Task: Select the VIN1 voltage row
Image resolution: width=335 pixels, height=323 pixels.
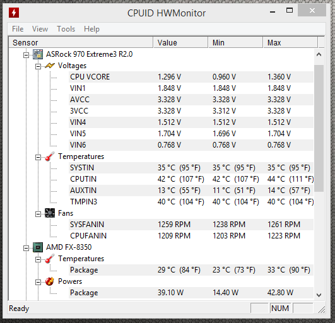Action: (191, 88)
